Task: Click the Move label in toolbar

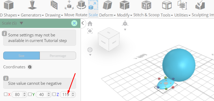Action: pyautogui.click(x=69, y=15)
